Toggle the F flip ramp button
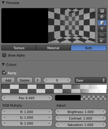The width and height of the screenshot is (108, 129). (38, 80)
